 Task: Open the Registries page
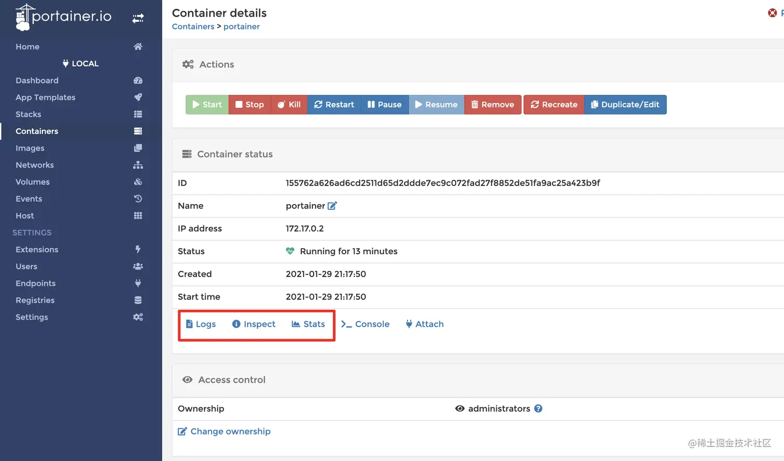[x=35, y=300]
